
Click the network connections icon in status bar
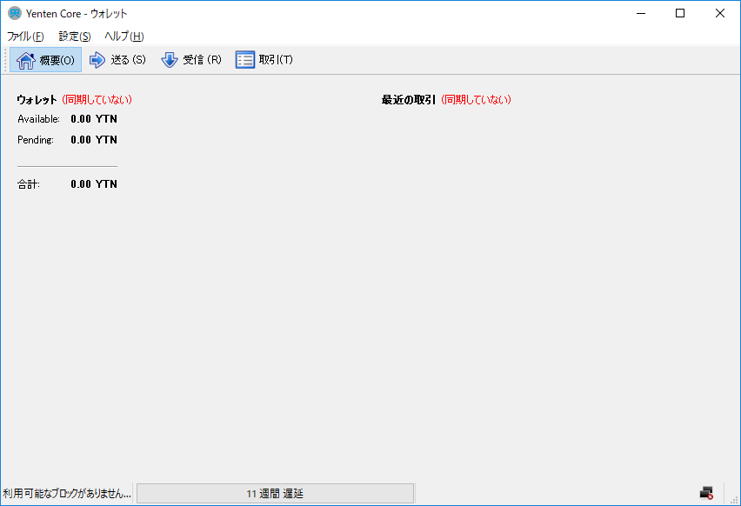pos(706,491)
